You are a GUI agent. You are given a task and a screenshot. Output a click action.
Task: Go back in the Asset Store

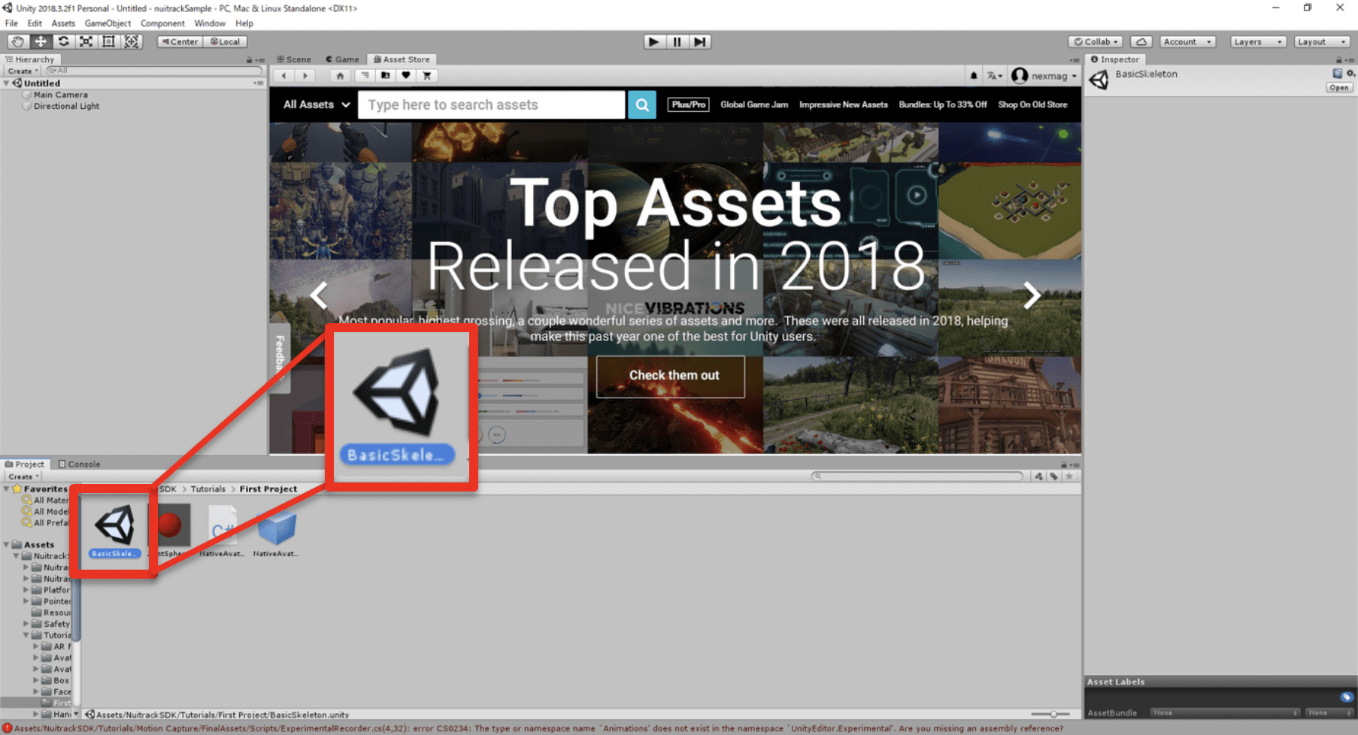point(284,75)
